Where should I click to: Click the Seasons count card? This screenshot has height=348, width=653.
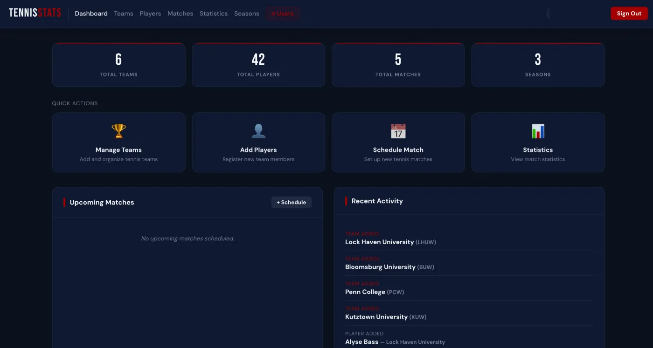click(x=538, y=65)
